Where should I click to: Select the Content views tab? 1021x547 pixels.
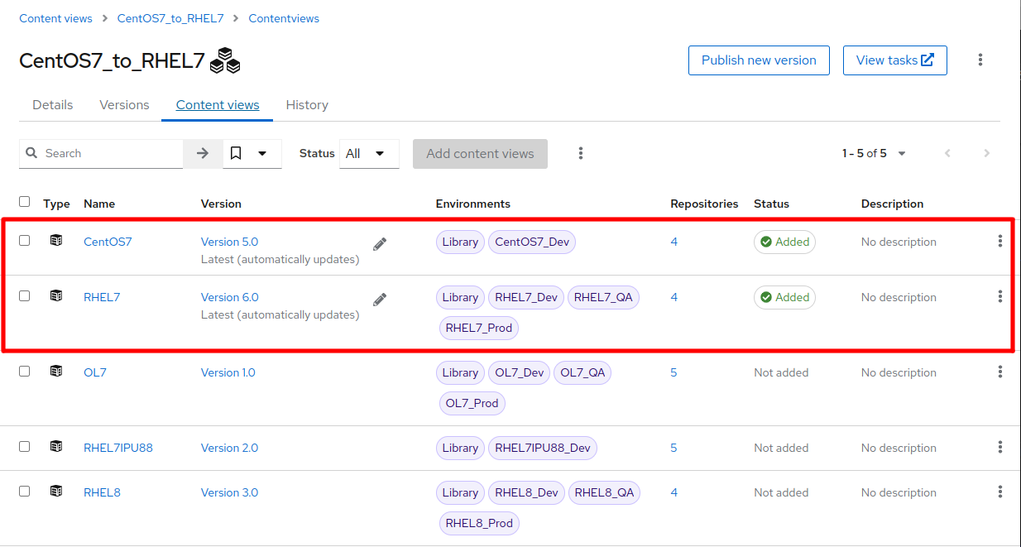pos(218,105)
